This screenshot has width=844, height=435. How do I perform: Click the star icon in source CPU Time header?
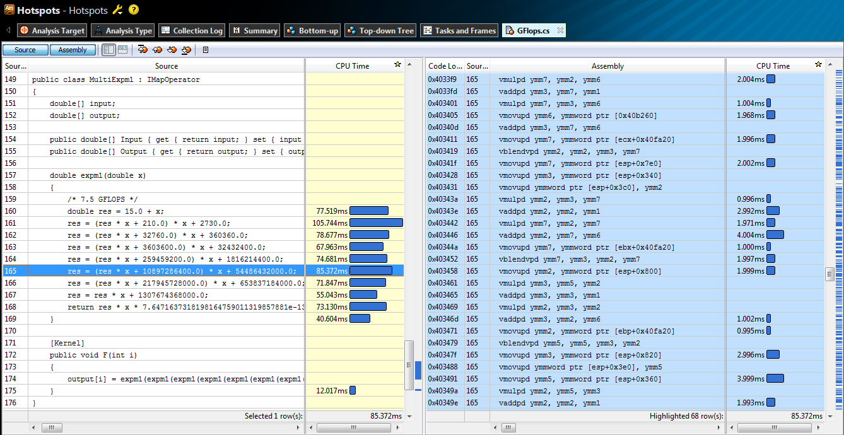click(397, 65)
